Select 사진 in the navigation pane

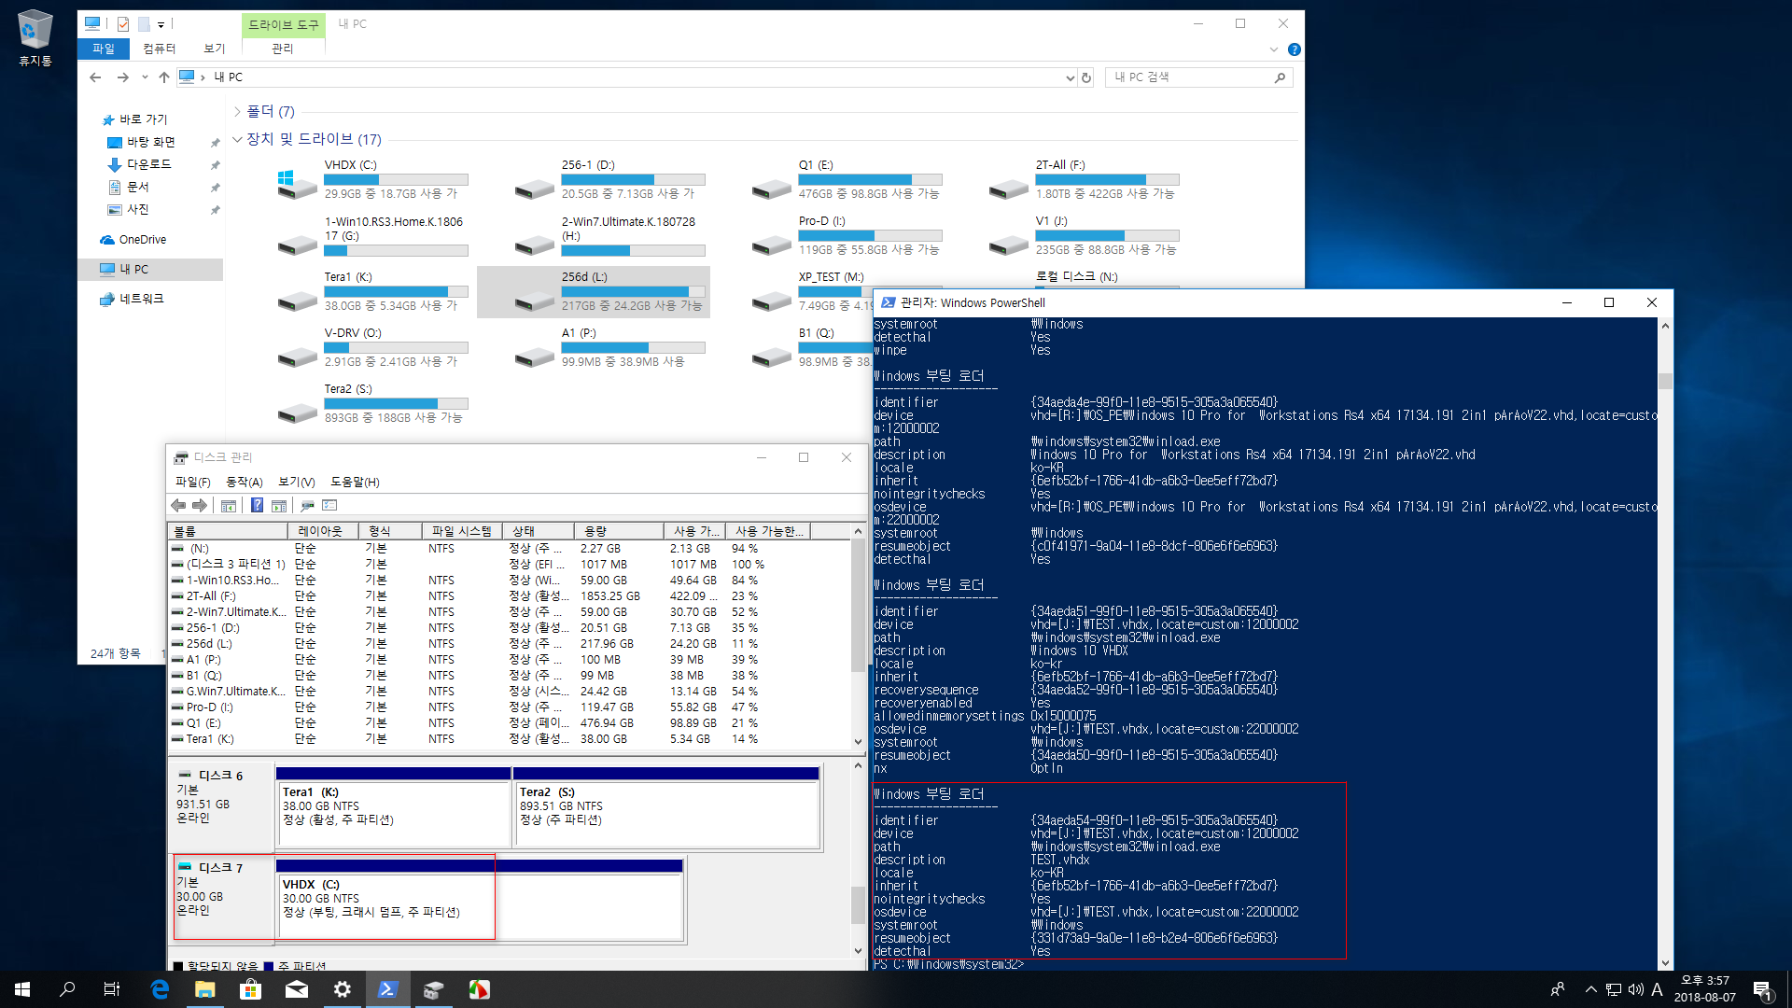coord(138,210)
